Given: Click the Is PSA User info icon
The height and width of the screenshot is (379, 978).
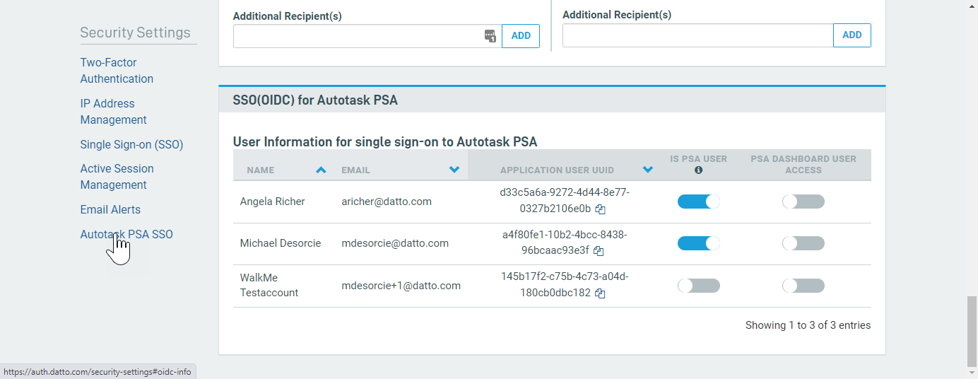Looking at the screenshot, I should tap(698, 170).
